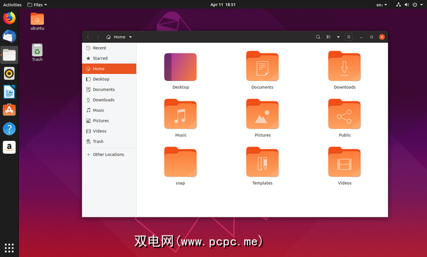Viewport: 427px width, 257px height.
Task: Show applications grid in the dock
Action: (x=9, y=247)
